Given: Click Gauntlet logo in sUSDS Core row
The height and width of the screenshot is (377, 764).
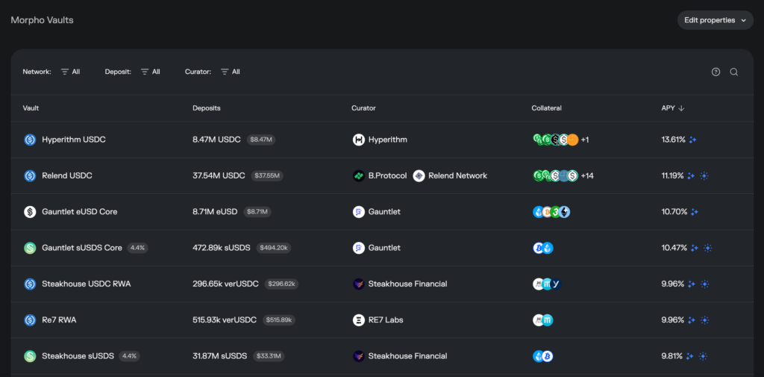Looking at the screenshot, I should coord(359,248).
